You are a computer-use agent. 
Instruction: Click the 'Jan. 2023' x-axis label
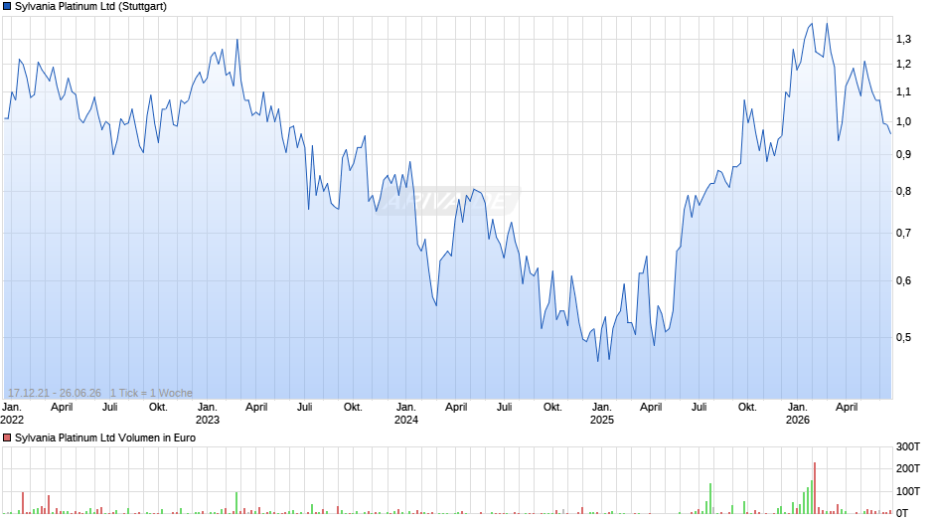pyautogui.click(x=208, y=414)
